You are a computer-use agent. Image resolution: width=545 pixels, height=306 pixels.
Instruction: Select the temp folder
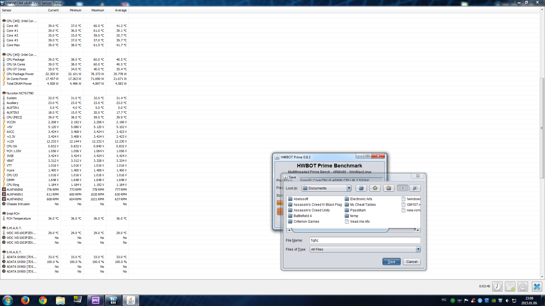pyautogui.click(x=351, y=216)
